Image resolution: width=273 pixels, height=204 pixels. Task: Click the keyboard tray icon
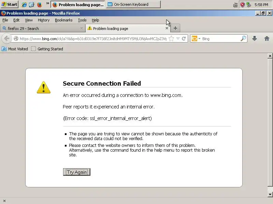[x=235, y=5]
